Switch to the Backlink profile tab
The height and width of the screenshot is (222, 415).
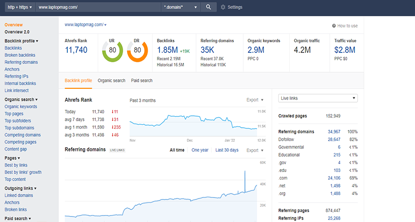(78, 80)
